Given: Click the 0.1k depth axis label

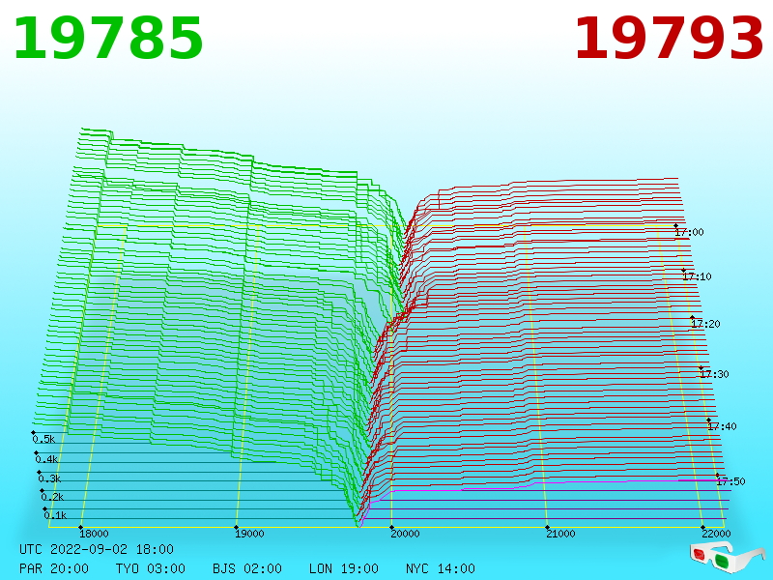Looking at the screenshot, I should [55, 515].
